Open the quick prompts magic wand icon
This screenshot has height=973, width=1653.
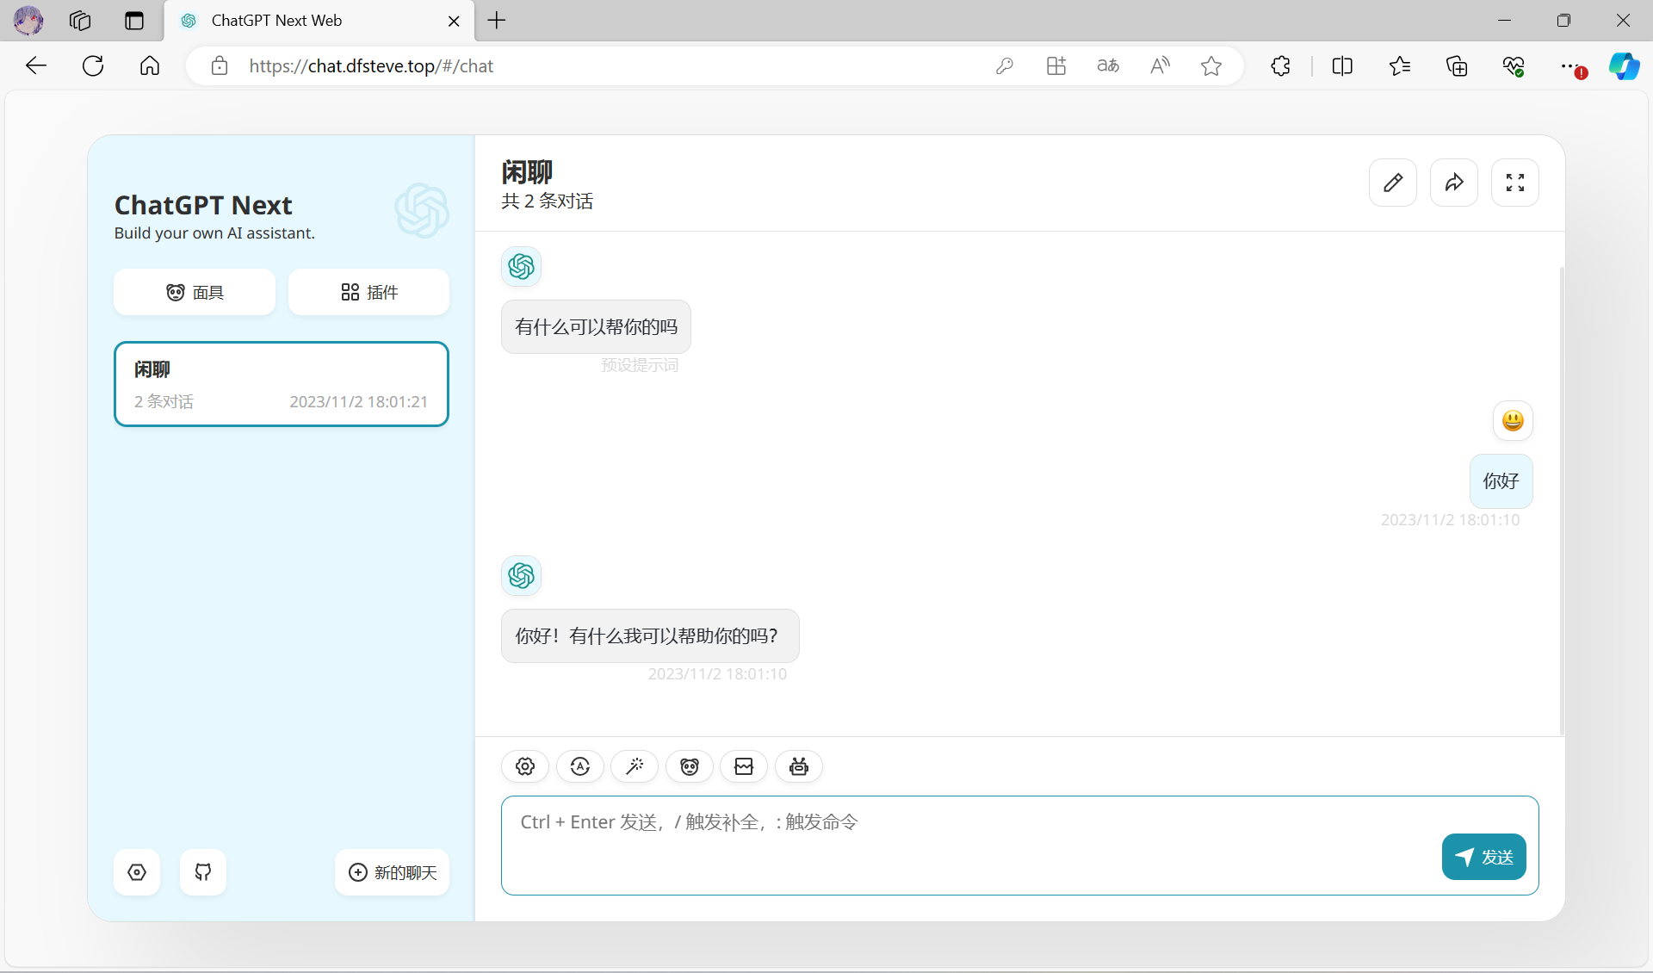pos(635,766)
